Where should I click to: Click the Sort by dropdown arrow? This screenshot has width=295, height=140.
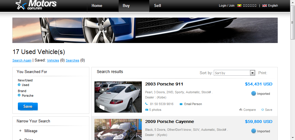pos(252,73)
